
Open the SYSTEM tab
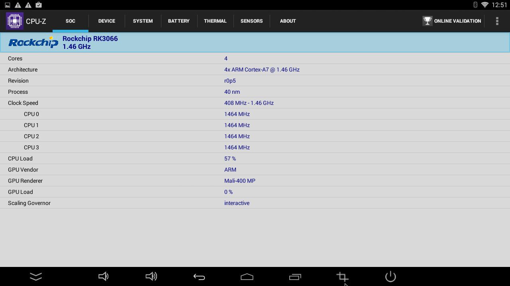[143, 21]
